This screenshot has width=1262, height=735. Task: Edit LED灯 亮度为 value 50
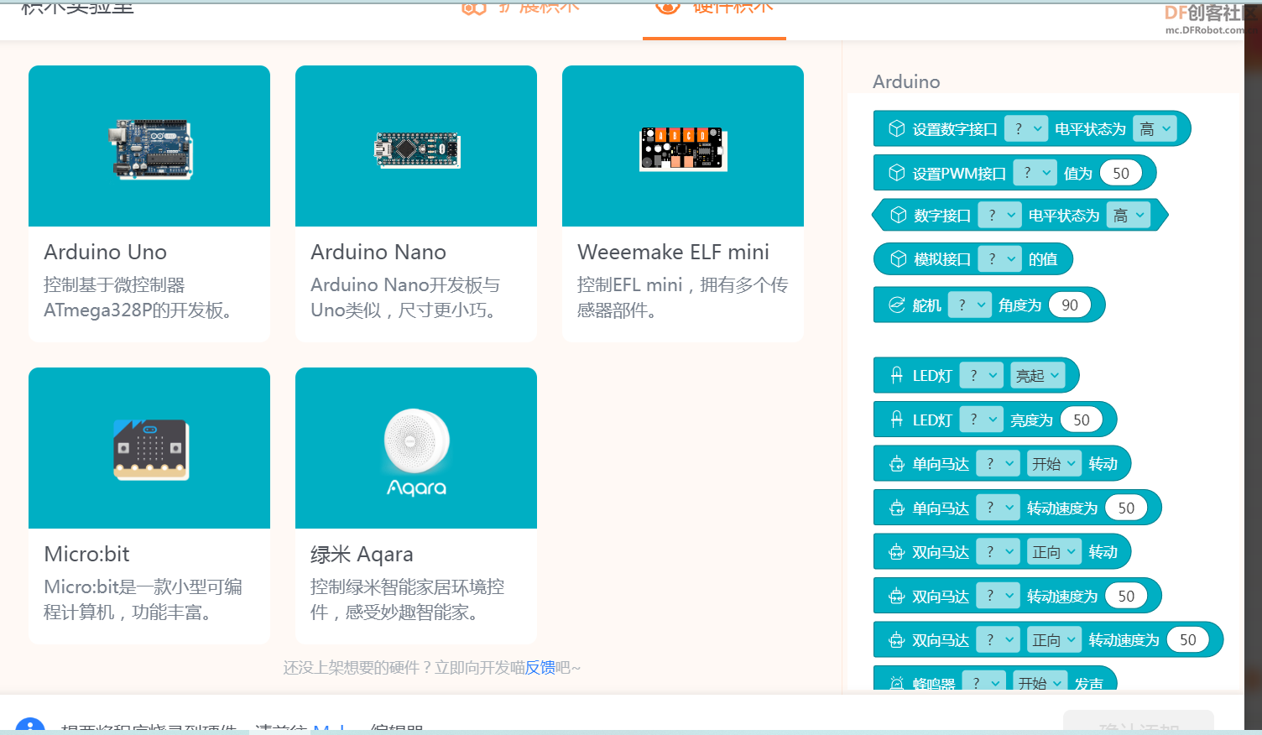pyautogui.click(x=1082, y=420)
